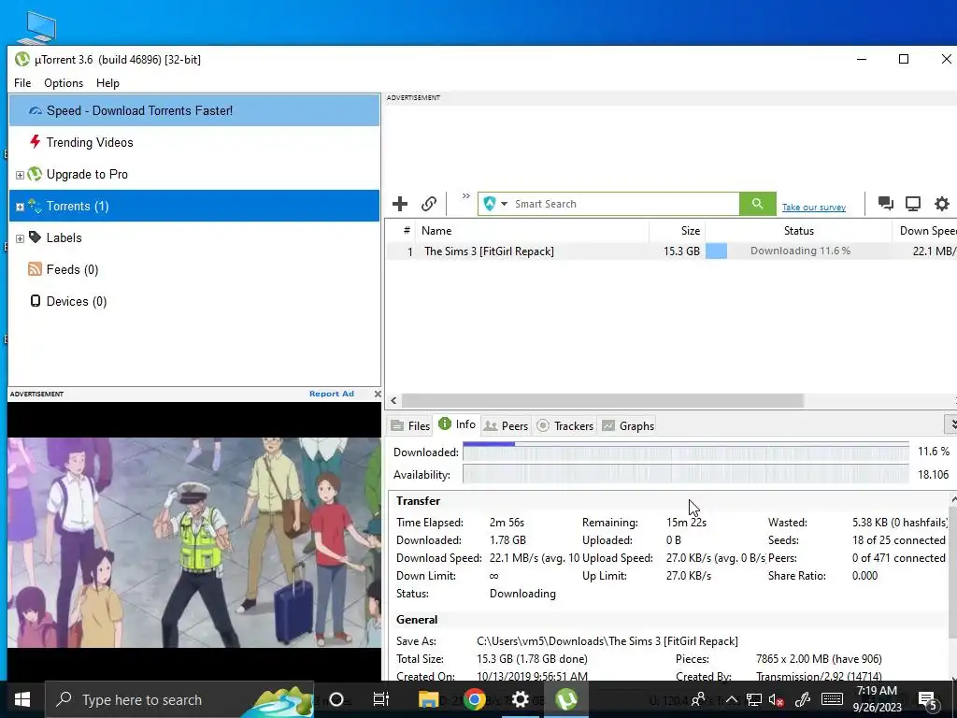Click the 18 of 25 connected seeds value
The image size is (957, 718).
[898, 540]
